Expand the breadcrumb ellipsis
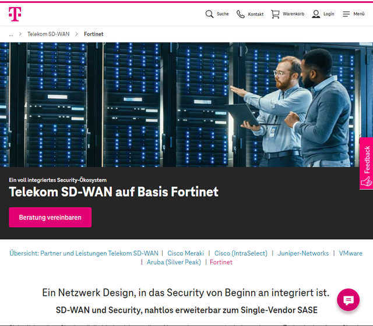Image resolution: width=373 pixels, height=326 pixels. pos(11,34)
